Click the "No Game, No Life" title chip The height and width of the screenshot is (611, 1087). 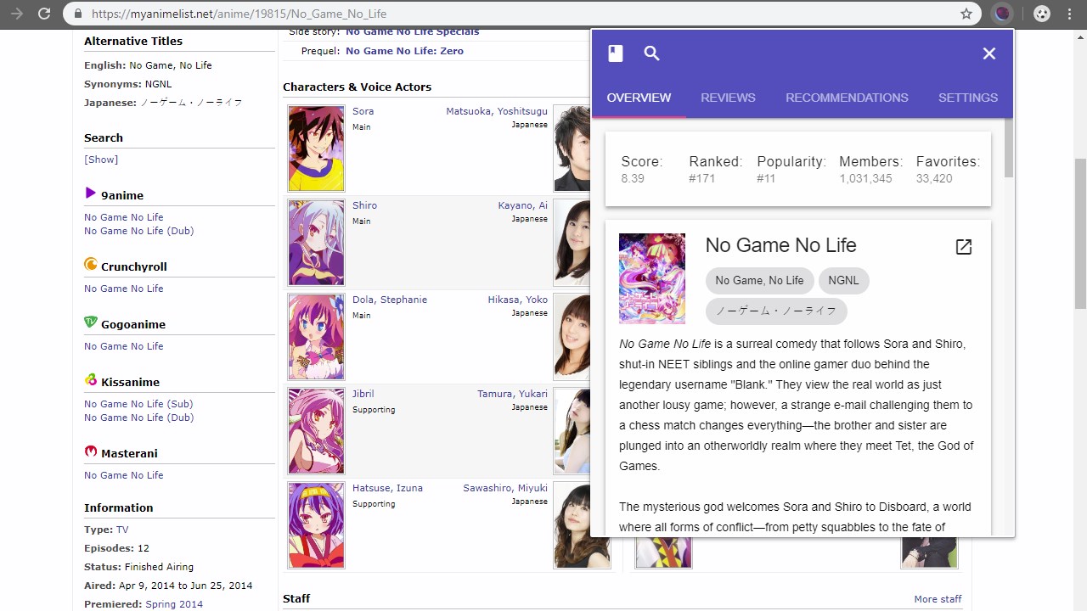759,281
